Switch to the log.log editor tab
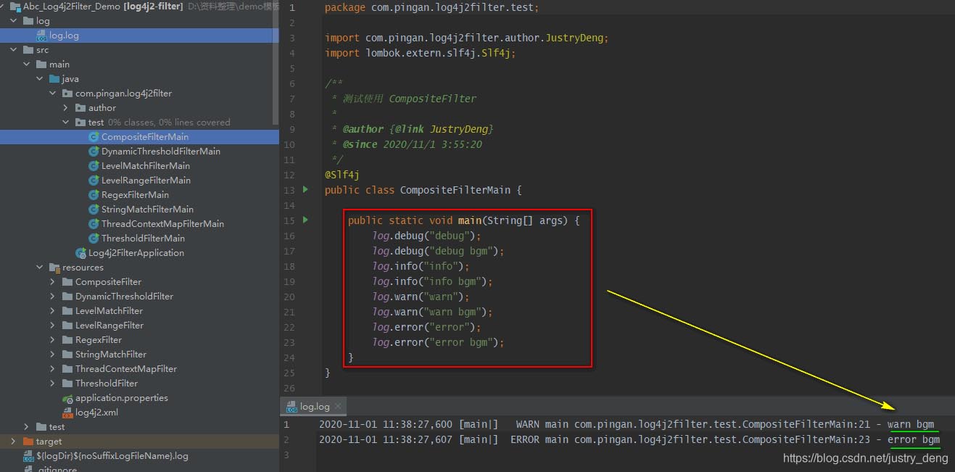The height and width of the screenshot is (472, 955). (315, 407)
